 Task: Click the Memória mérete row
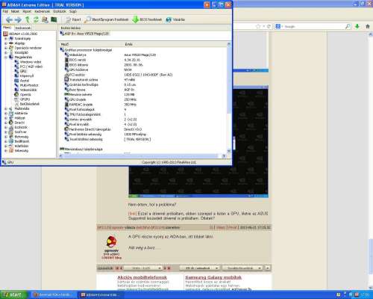pos(144,94)
